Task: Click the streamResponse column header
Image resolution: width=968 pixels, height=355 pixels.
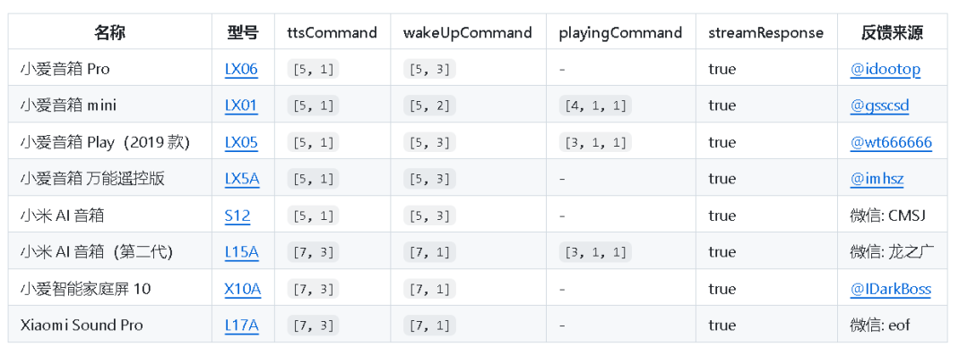Action: pos(766,32)
